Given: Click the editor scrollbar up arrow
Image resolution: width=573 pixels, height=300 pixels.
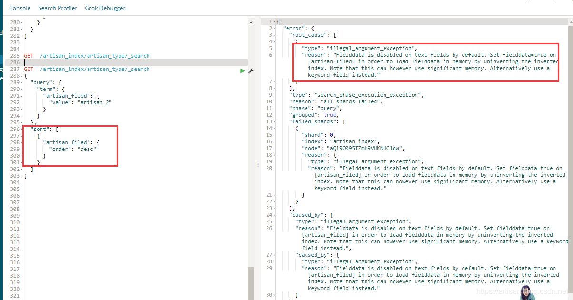Looking at the screenshot, I should [x=251, y=21].
